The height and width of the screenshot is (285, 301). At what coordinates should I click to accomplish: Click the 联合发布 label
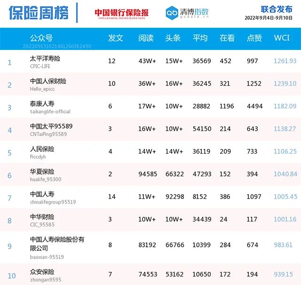[277, 9]
